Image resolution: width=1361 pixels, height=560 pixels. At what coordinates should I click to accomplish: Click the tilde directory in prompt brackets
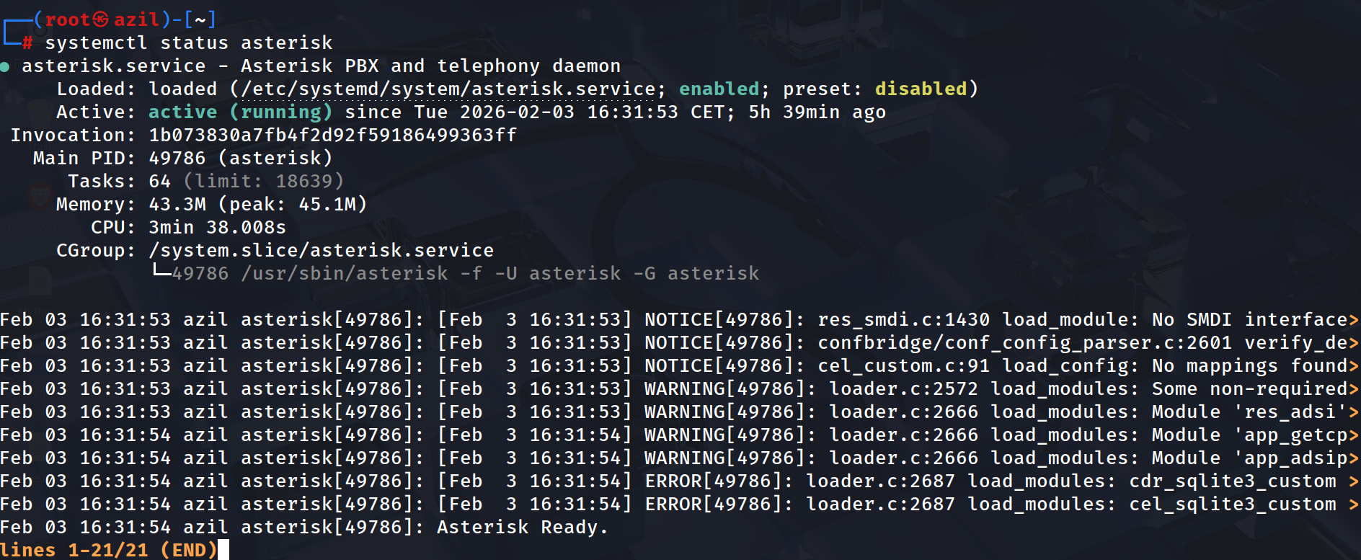pos(200,19)
